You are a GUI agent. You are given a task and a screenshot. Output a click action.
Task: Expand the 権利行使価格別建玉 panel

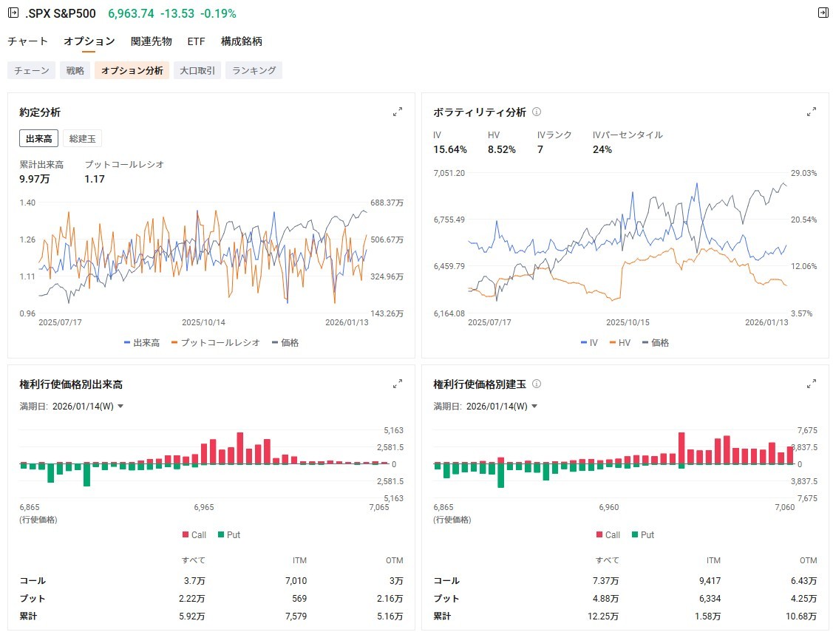click(x=812, y=384)
